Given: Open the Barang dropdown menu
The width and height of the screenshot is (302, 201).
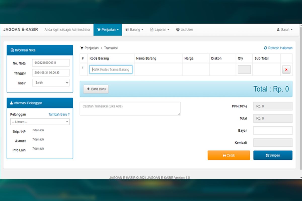Looking at the screenshot, I should click(134, 30).
